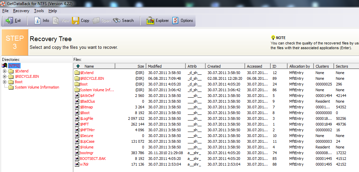Image resolution: width=359 pixels, height=172 pixels.
Task: Open the Tools menu
Action: click(39, 11)
